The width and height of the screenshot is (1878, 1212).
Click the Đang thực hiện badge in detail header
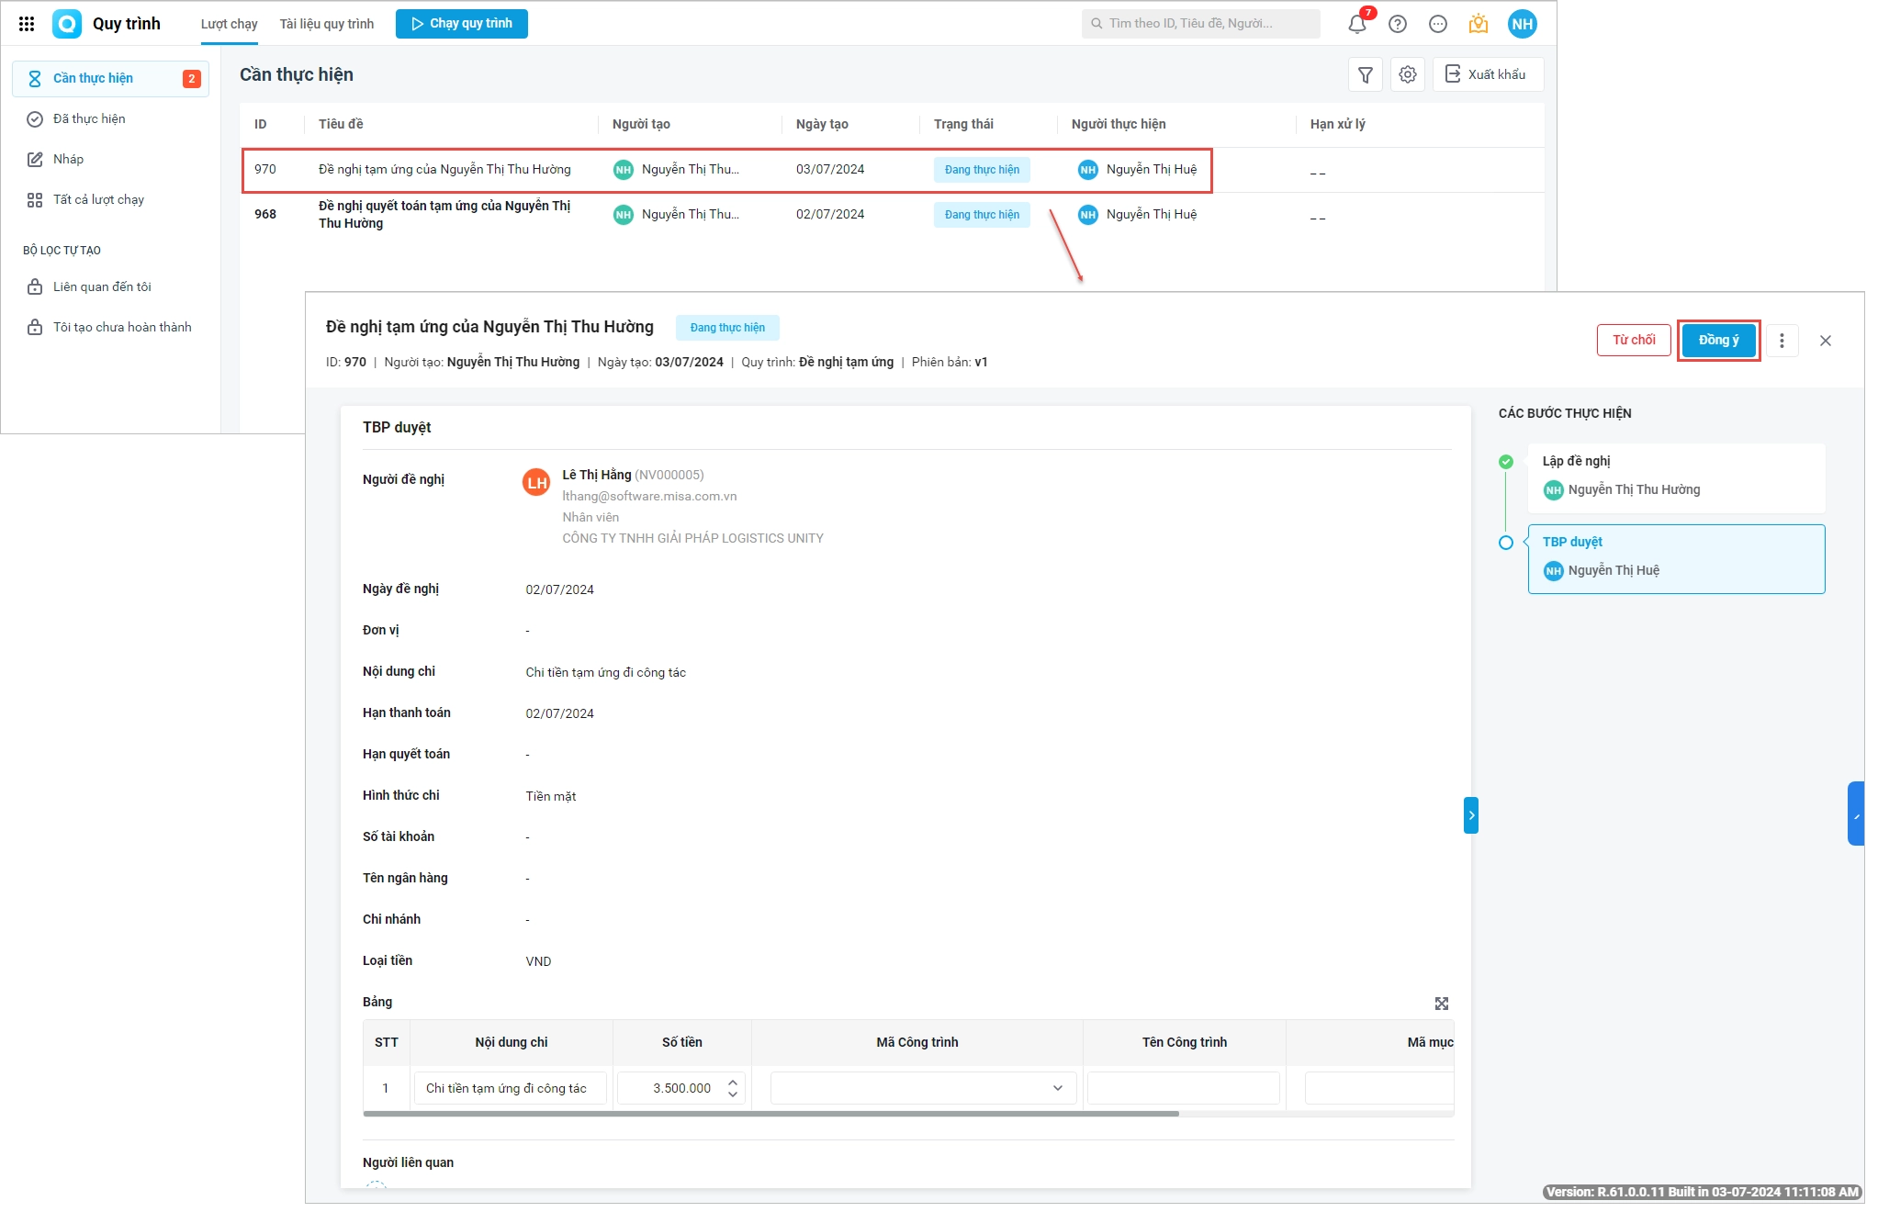(x=727, y=328)
